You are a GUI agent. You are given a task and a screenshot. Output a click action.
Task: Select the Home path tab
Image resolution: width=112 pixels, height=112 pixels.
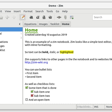point(66,24)
